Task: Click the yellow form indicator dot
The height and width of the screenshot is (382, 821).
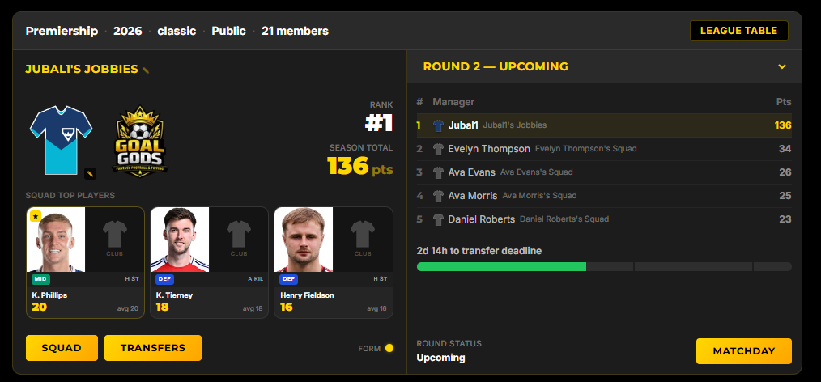Action: (389, 348)
